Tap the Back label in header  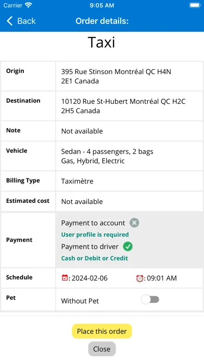coord(27,21)
